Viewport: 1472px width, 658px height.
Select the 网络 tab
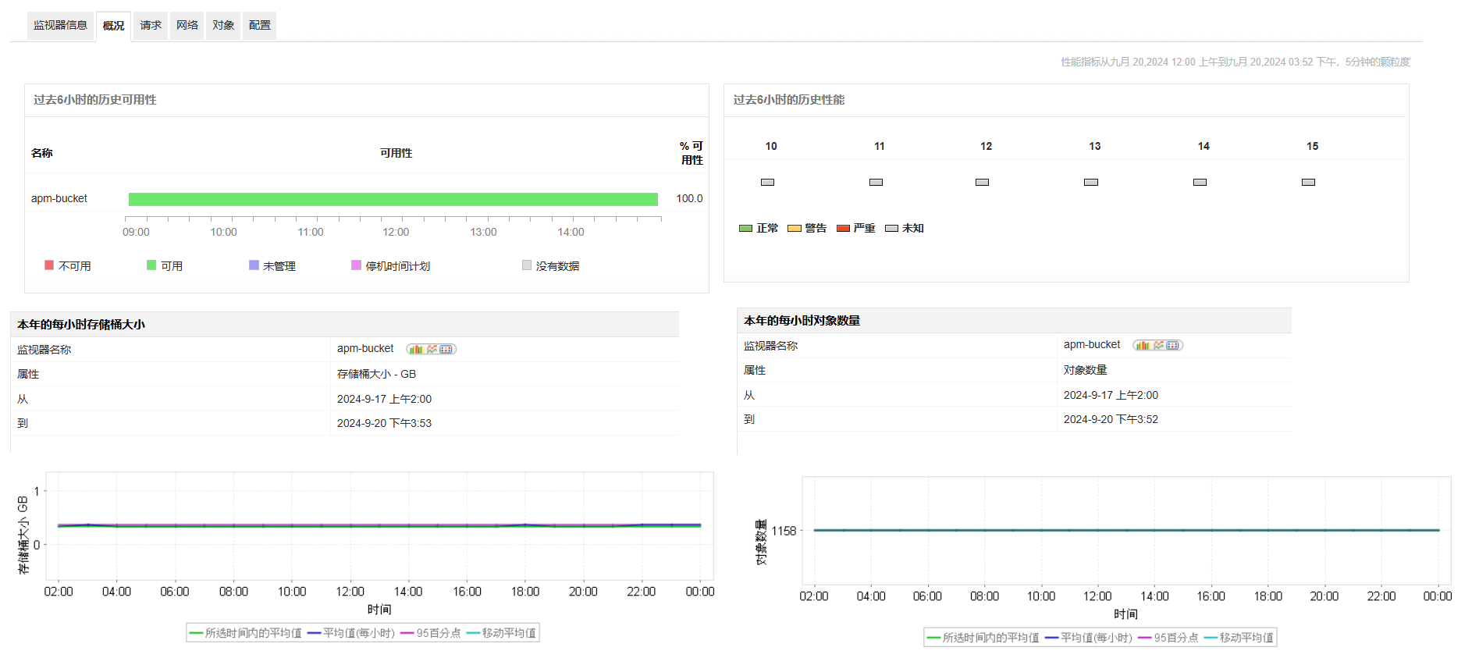[x=187, y=25]
